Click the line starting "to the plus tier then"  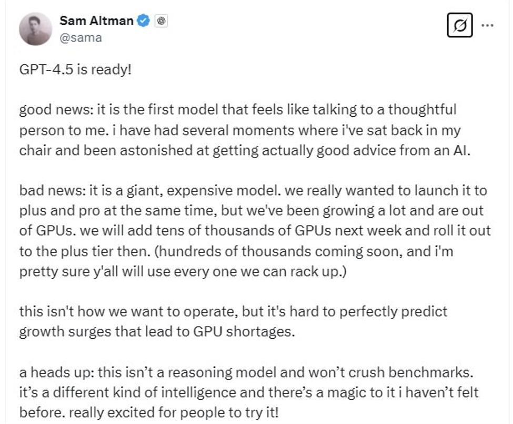click(236, 251)
